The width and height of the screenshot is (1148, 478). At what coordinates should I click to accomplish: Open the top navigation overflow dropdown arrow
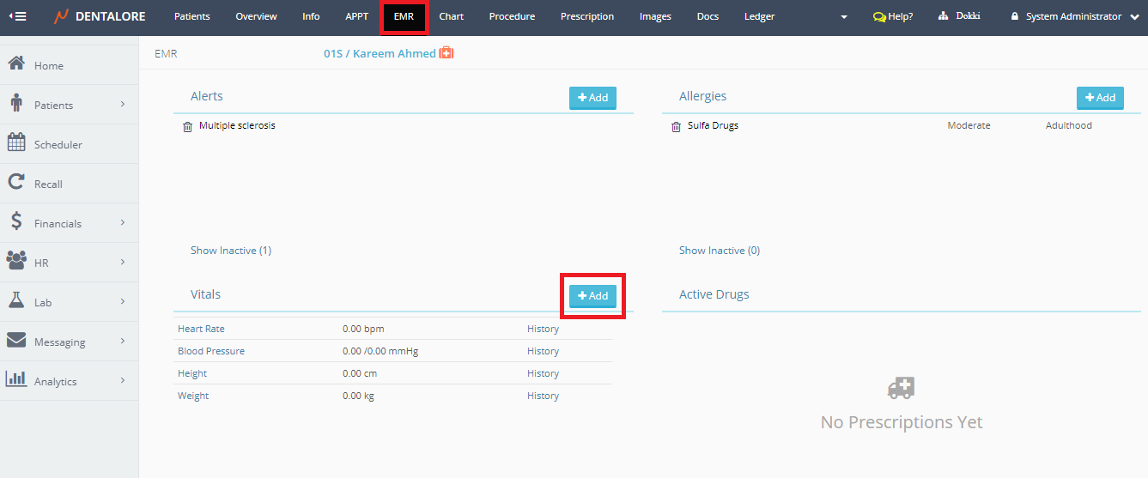coord(844,17)
